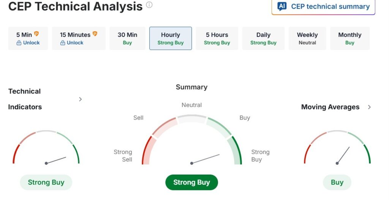Click the central Summary gauge needle
This screenshot has width=389, height=200.
(206, 159)
